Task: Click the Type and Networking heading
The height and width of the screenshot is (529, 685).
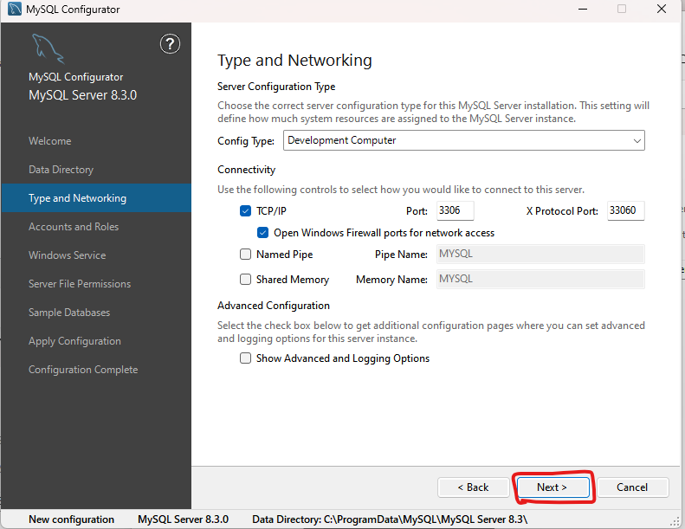Action: click(x=295, y=61)
